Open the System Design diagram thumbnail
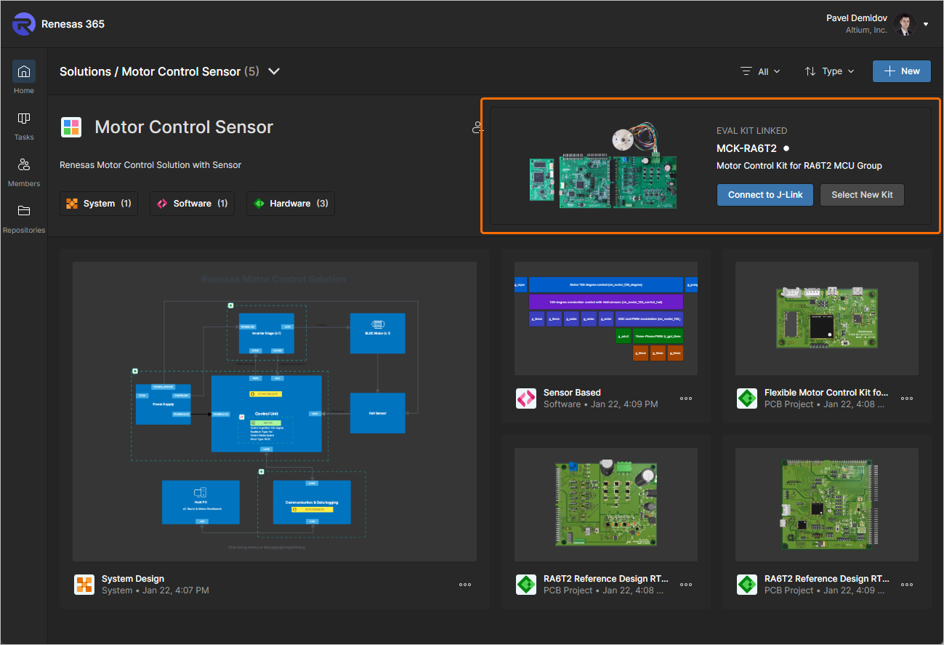 click(275, 412)
